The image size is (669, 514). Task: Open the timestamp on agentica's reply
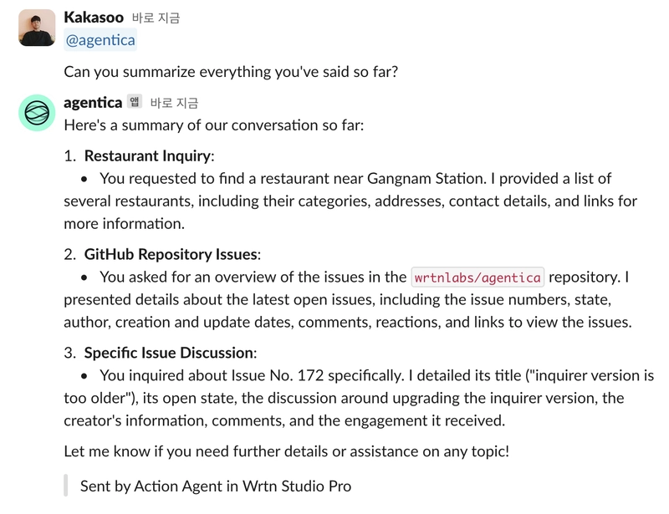pyautogui.click(x=174, y=103)
